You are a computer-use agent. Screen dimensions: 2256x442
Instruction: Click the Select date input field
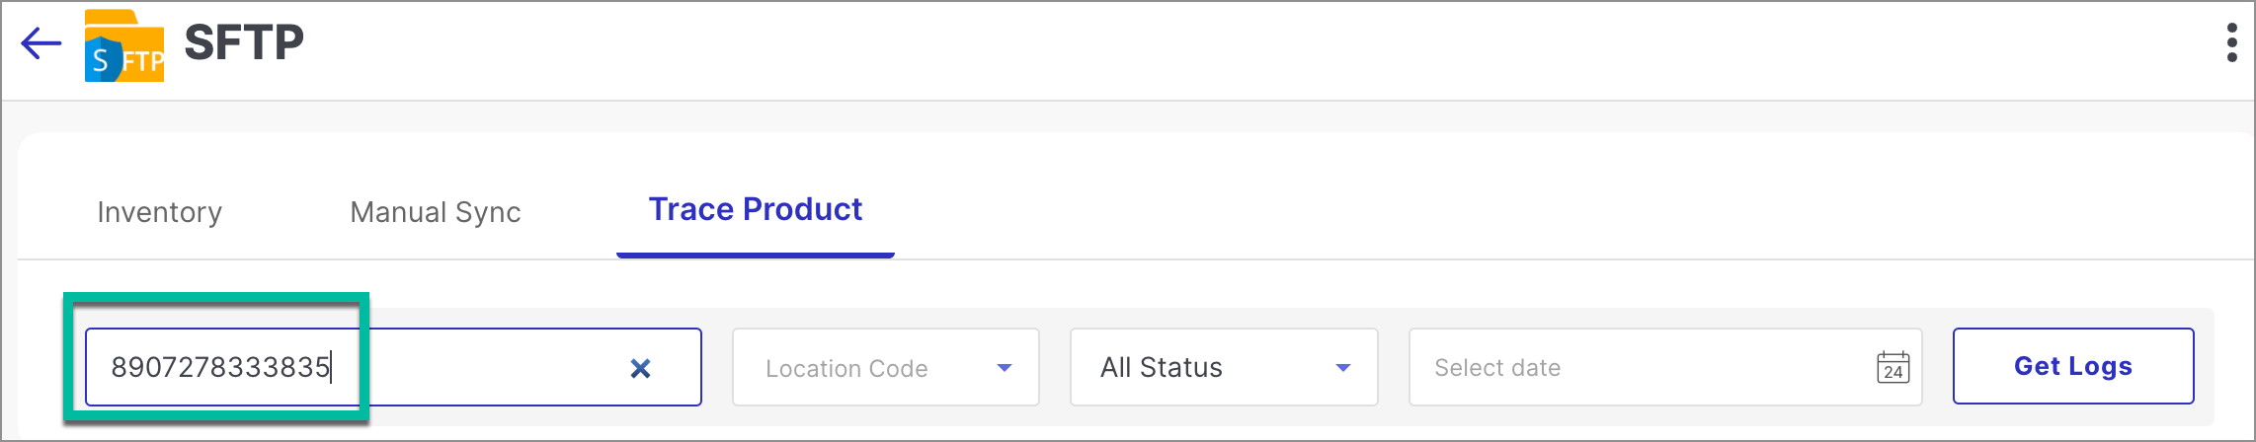click(1665, 367)
